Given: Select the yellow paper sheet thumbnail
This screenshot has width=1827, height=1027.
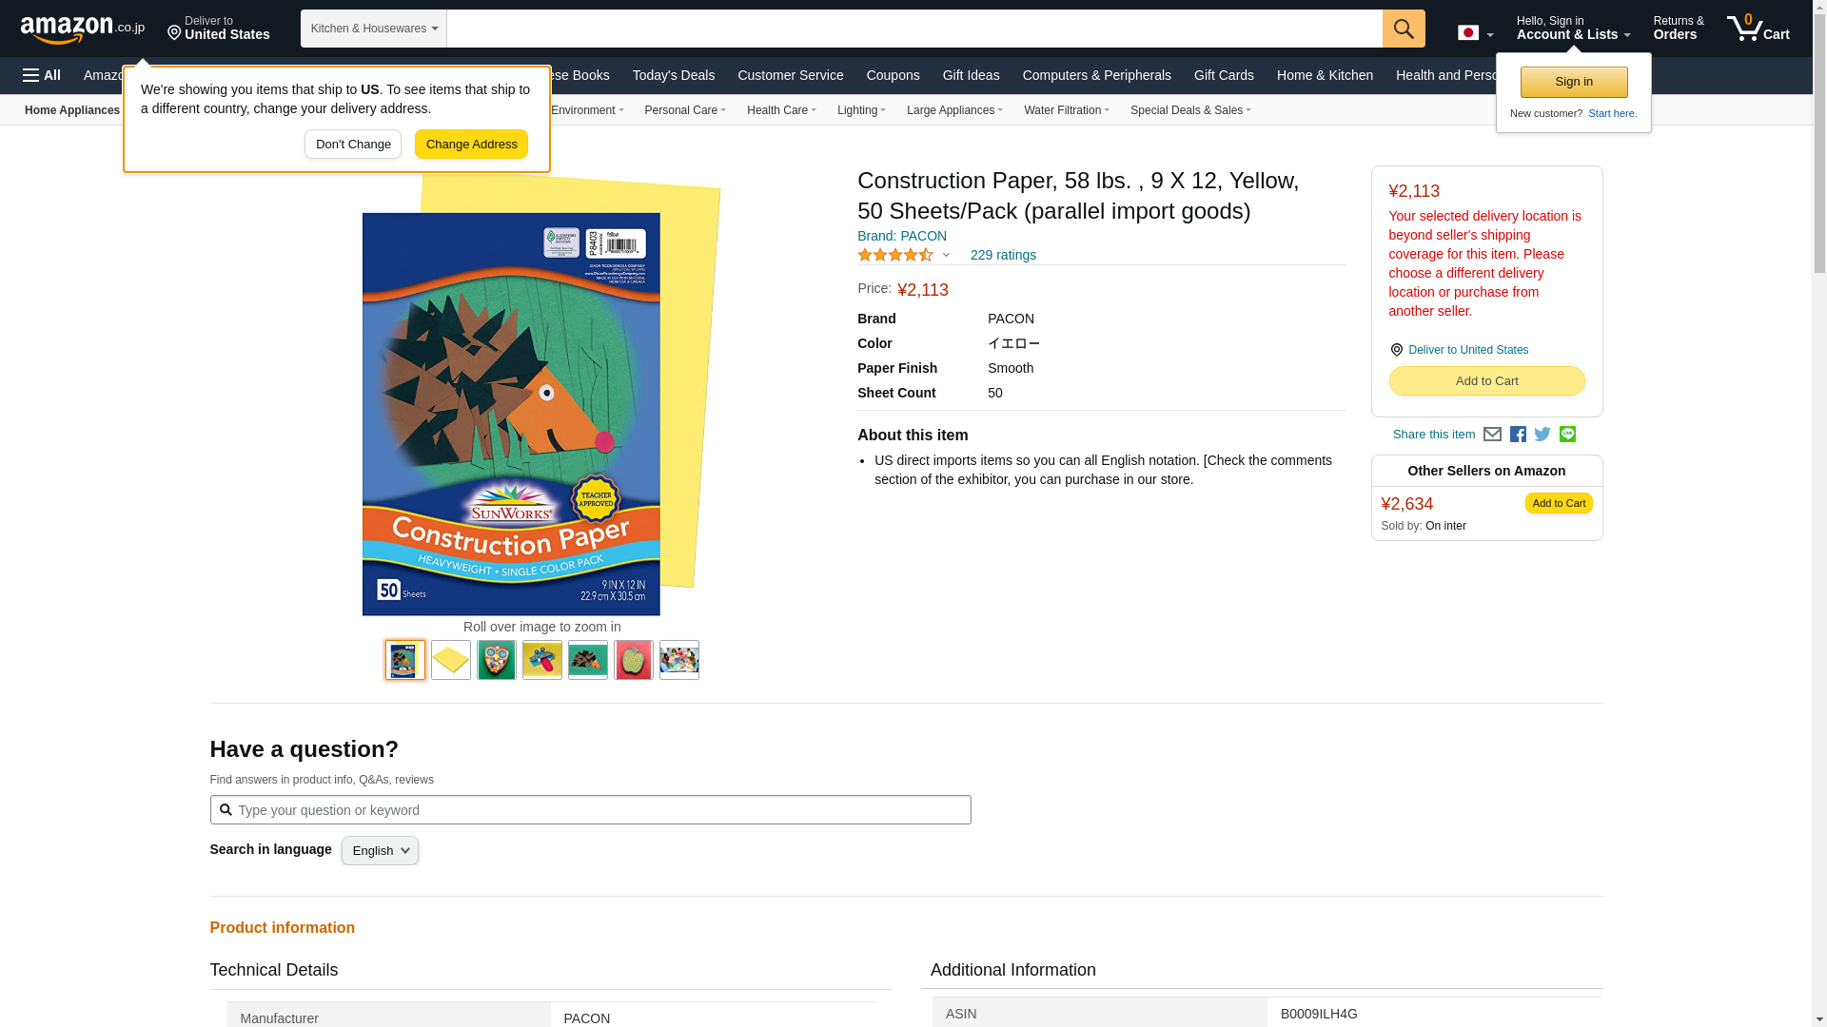Looking at the screenshot, I should click(x=451, y=660).
